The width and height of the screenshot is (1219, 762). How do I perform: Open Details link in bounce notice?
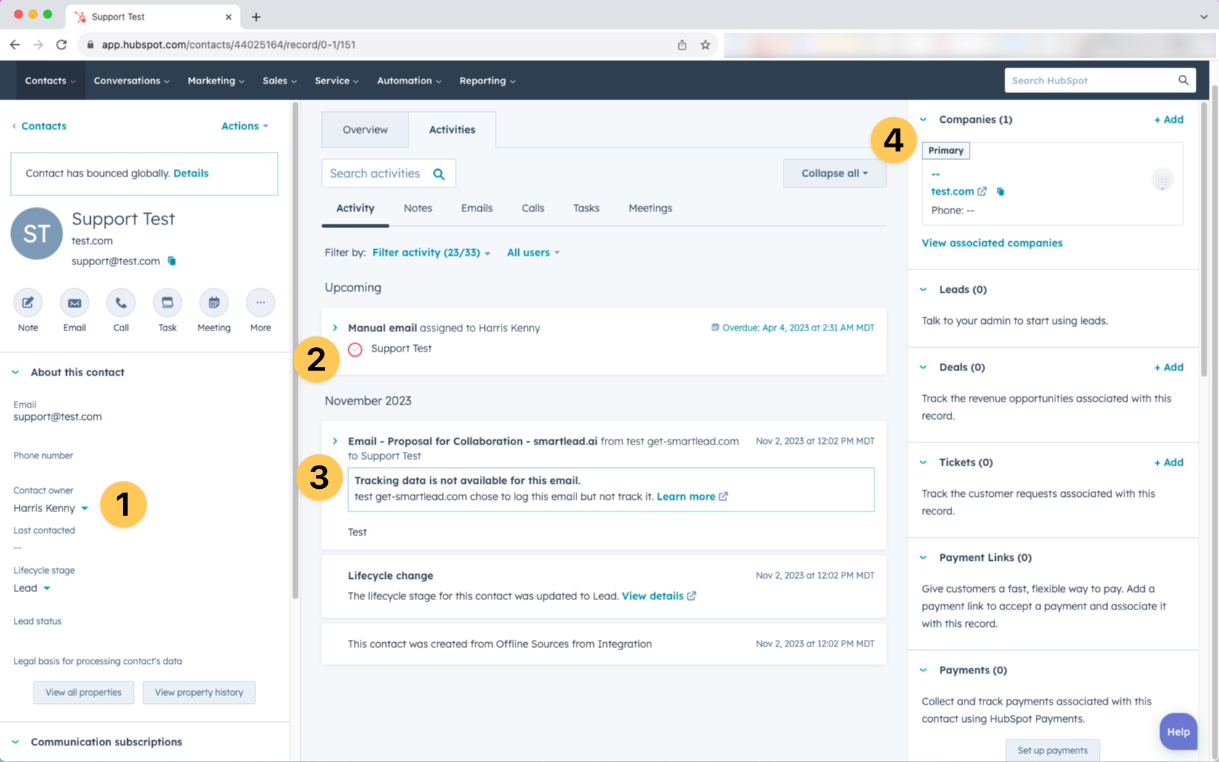point(191,173)
